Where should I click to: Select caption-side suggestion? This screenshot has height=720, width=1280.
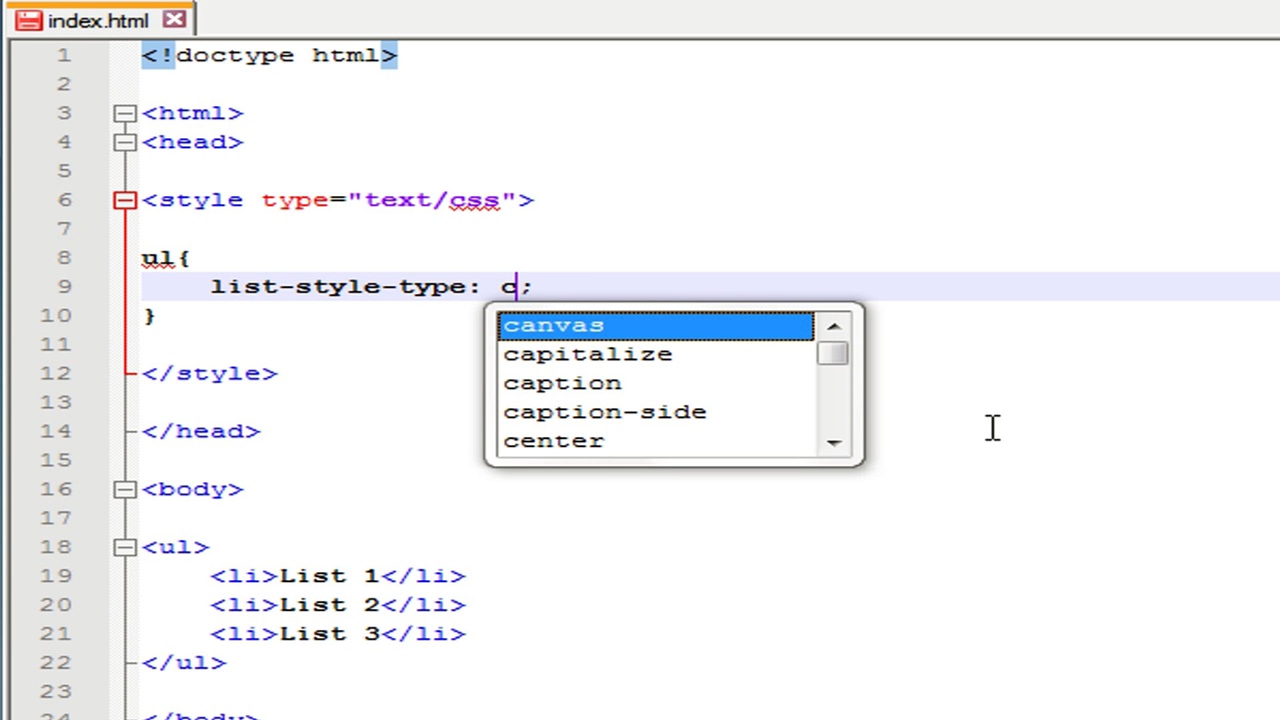pos(604,413)
